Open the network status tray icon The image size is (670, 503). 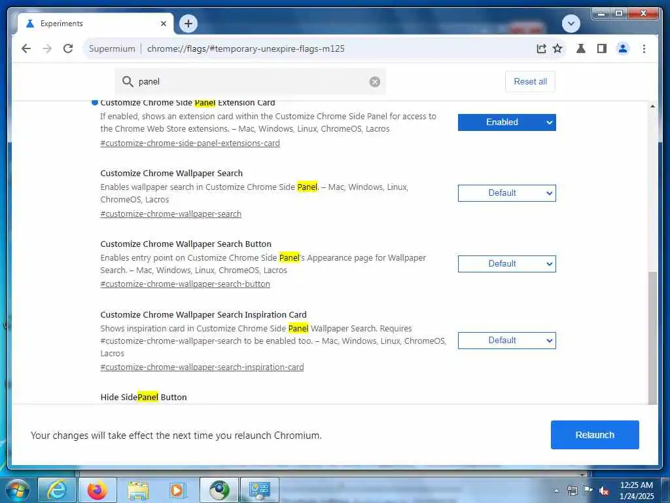tap(572, 491)
